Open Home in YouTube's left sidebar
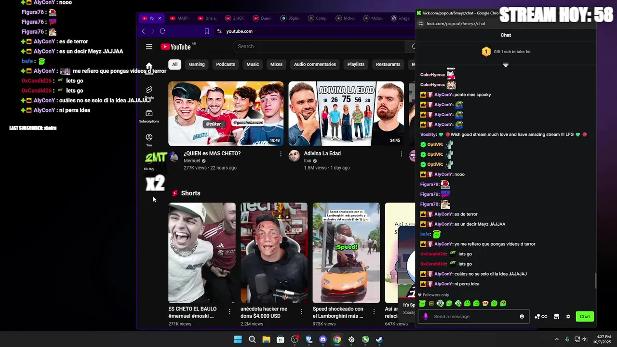Viewport: 617px width, 347px height. [x=149, y=68]
